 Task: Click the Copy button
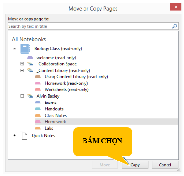[x=135, y=165]
